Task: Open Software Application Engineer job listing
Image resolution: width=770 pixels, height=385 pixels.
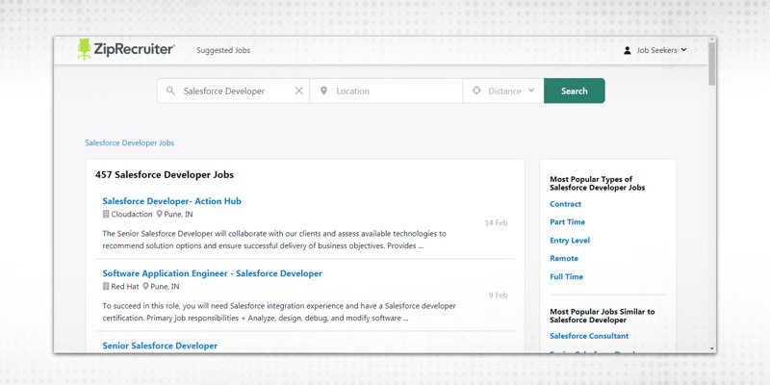Action: tap(212, 273)
